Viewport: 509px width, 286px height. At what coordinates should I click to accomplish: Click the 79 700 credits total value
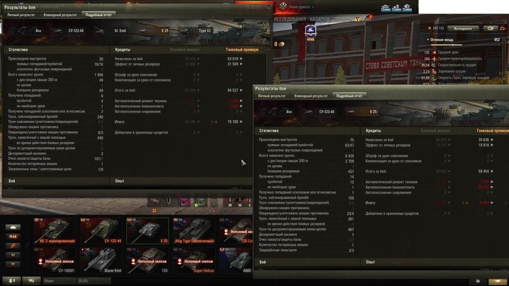(x=232, y=122)
